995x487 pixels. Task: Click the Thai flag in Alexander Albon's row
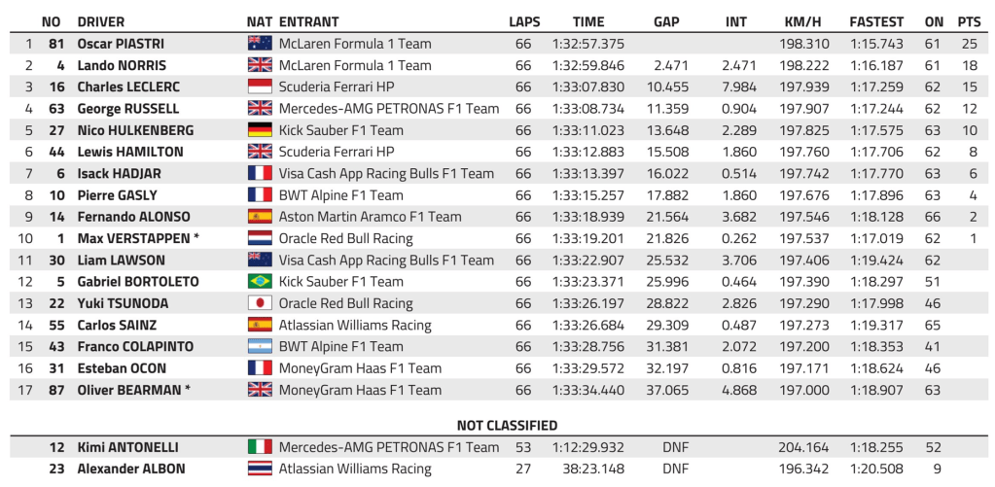[260, 469]
